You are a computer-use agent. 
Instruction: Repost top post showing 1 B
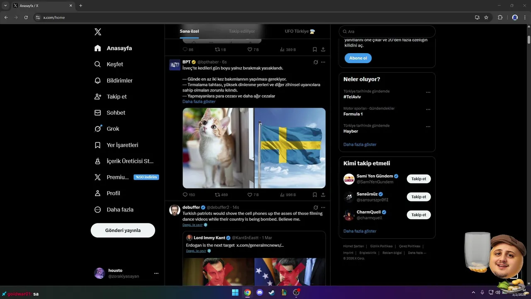tap(220, 49)
